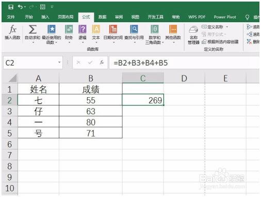Click the confirm checkmark in formula bar
This screenshot has height=197, width=261.
click(x=90, y=63)
